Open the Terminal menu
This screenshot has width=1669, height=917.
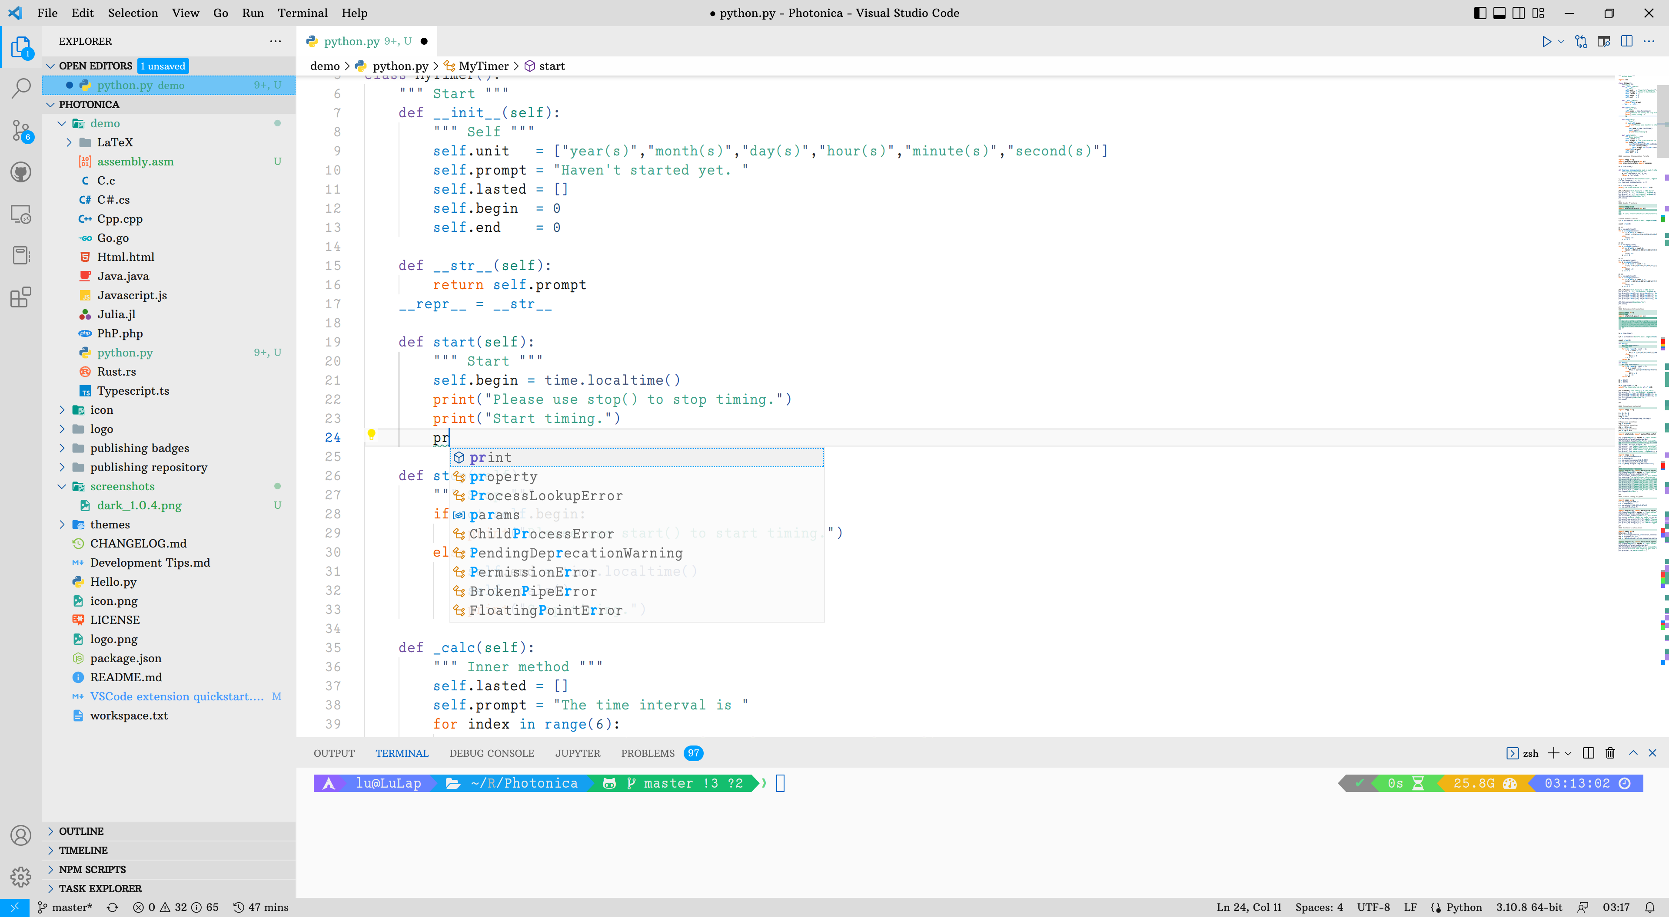tap(302, 13)
